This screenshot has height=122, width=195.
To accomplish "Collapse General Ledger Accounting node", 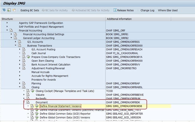I will [11, 38].
